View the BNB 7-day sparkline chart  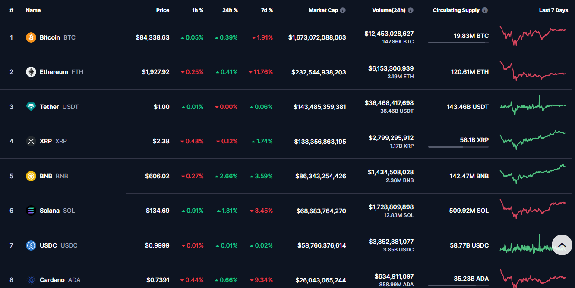click(x=533, y=174)
